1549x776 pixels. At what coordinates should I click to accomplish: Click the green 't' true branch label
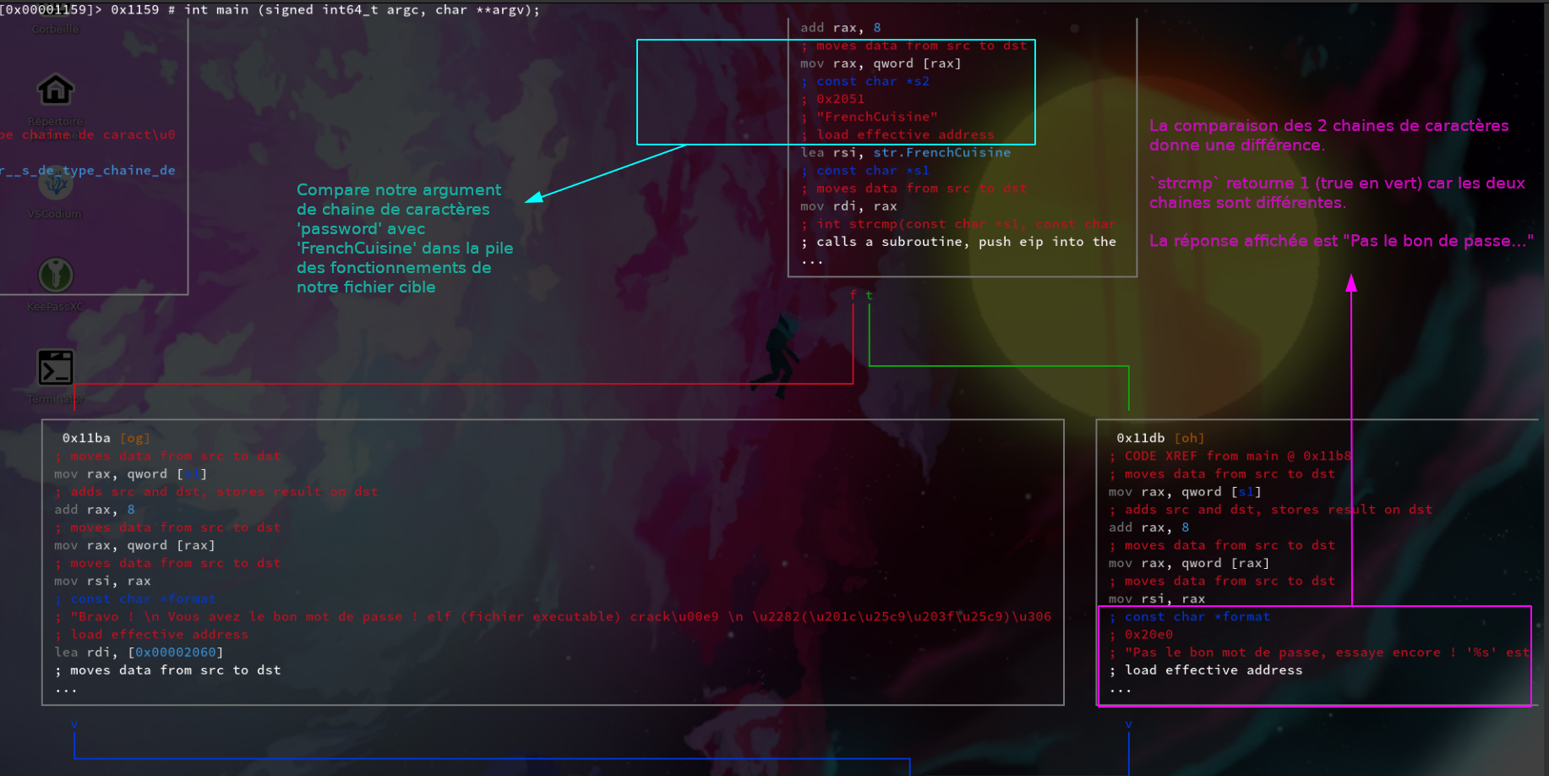(x=869, y=295)
